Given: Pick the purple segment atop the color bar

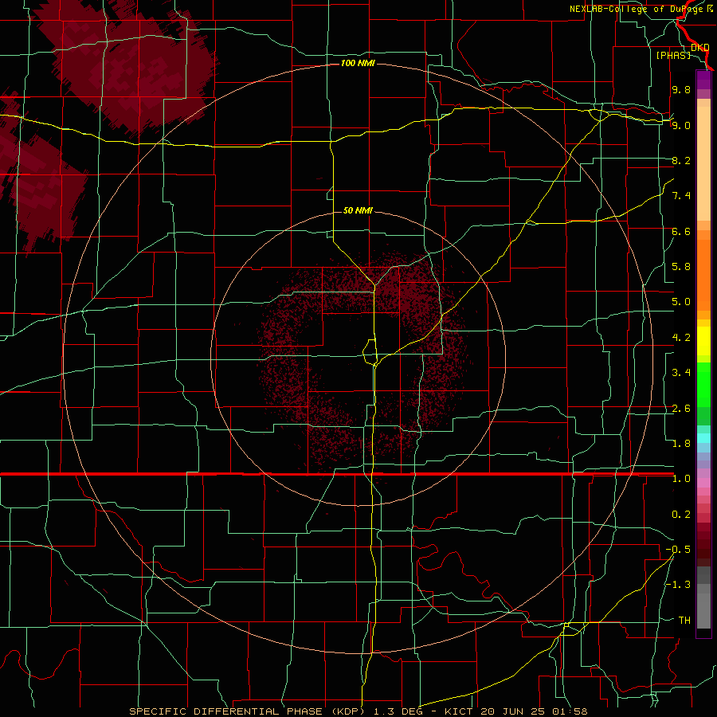Looking at the screenshot, I should pyautogui.click(x=703, y=80).
